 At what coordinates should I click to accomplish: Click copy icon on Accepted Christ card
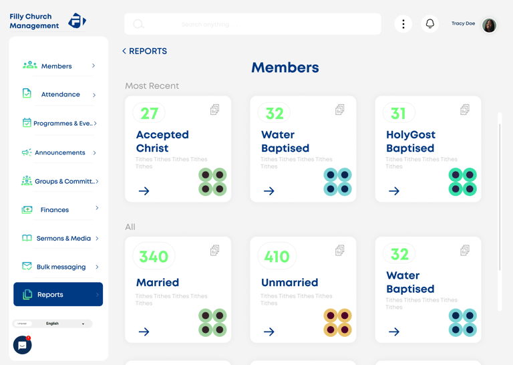[214, 110]
